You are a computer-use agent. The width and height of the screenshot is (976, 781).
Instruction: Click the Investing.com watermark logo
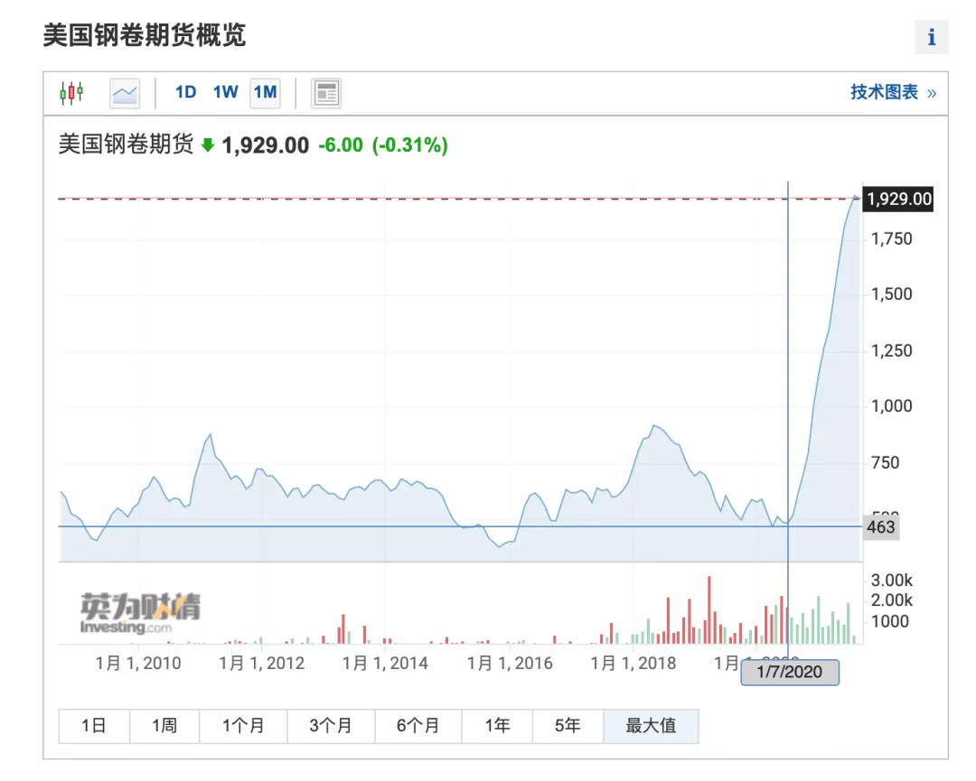coord(140,613)
